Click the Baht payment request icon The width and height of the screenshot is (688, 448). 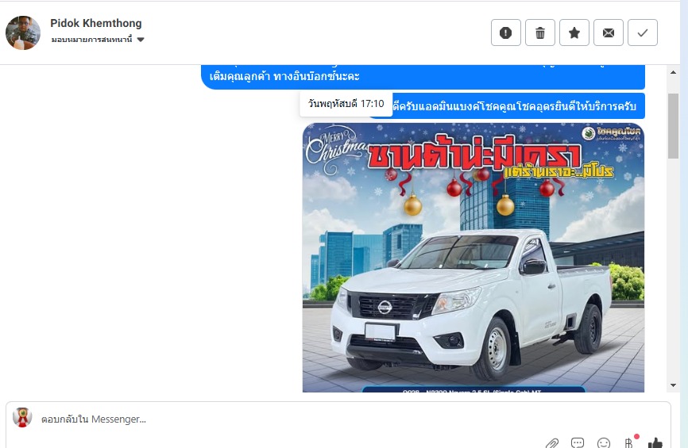pos(630,442)
